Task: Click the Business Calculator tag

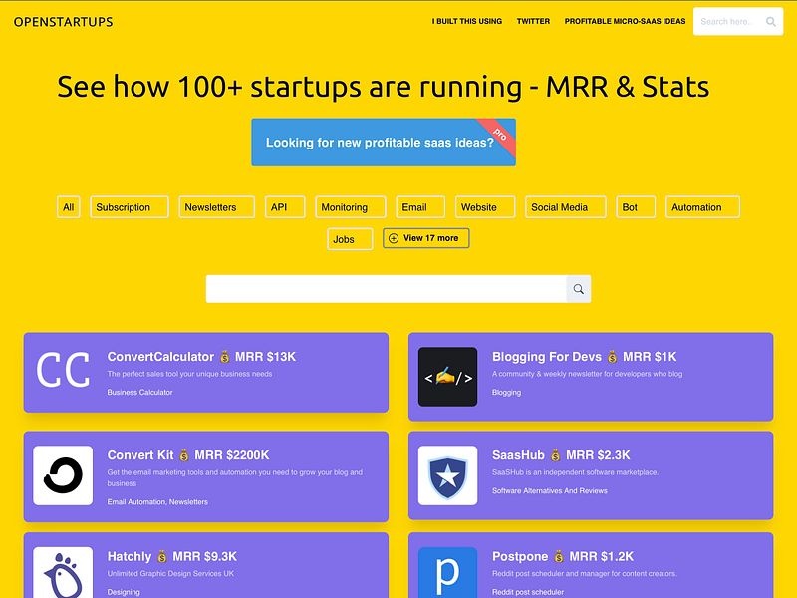Action: (139, 392)
